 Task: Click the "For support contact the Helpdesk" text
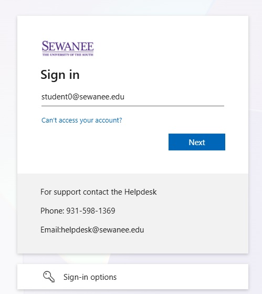pos(98,192)
